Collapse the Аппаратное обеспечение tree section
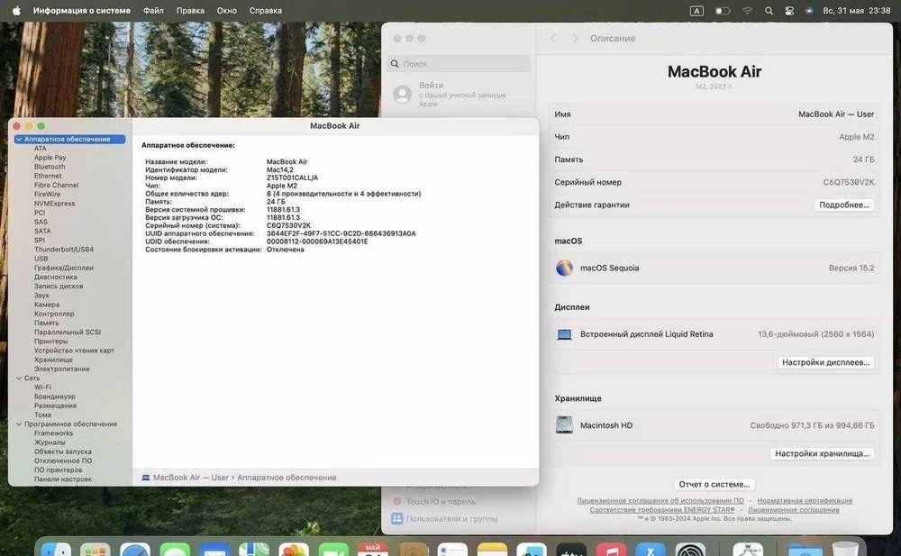The height and width of the screenshot is (556, 901). point(19,139)
